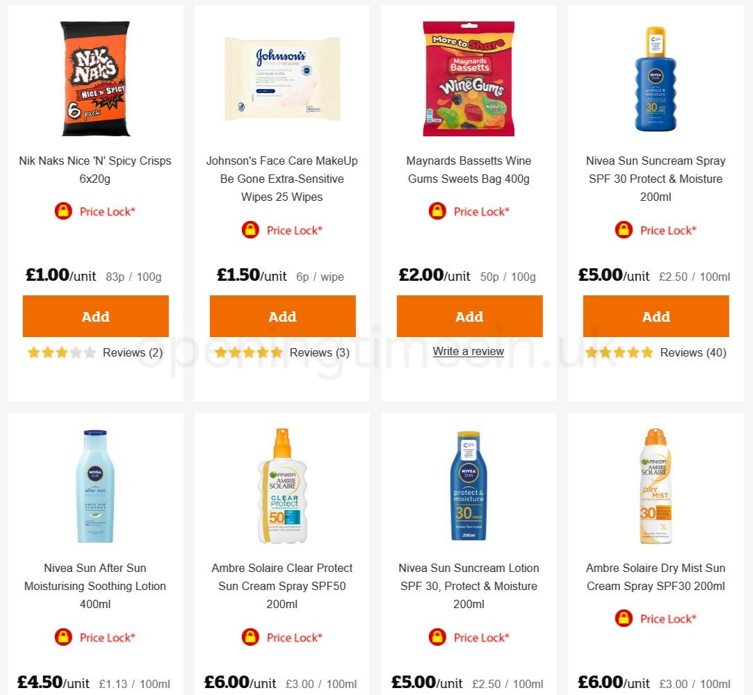The height and width of the screenshot is (695, 753).
Task: Click the star rating under Nivea Sun Suncream Spray
Action: click(618, 352)
